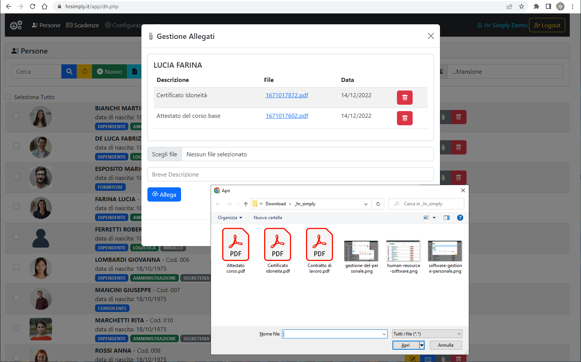Click the Download breadcrumb segment
The height and width of the screenshot is (362, 581).
coord(276,204)
